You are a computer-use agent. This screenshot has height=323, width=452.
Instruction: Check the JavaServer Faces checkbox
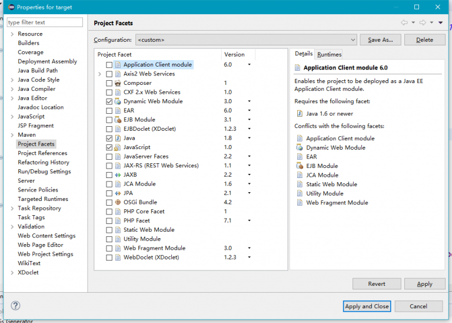click(109, 157)
